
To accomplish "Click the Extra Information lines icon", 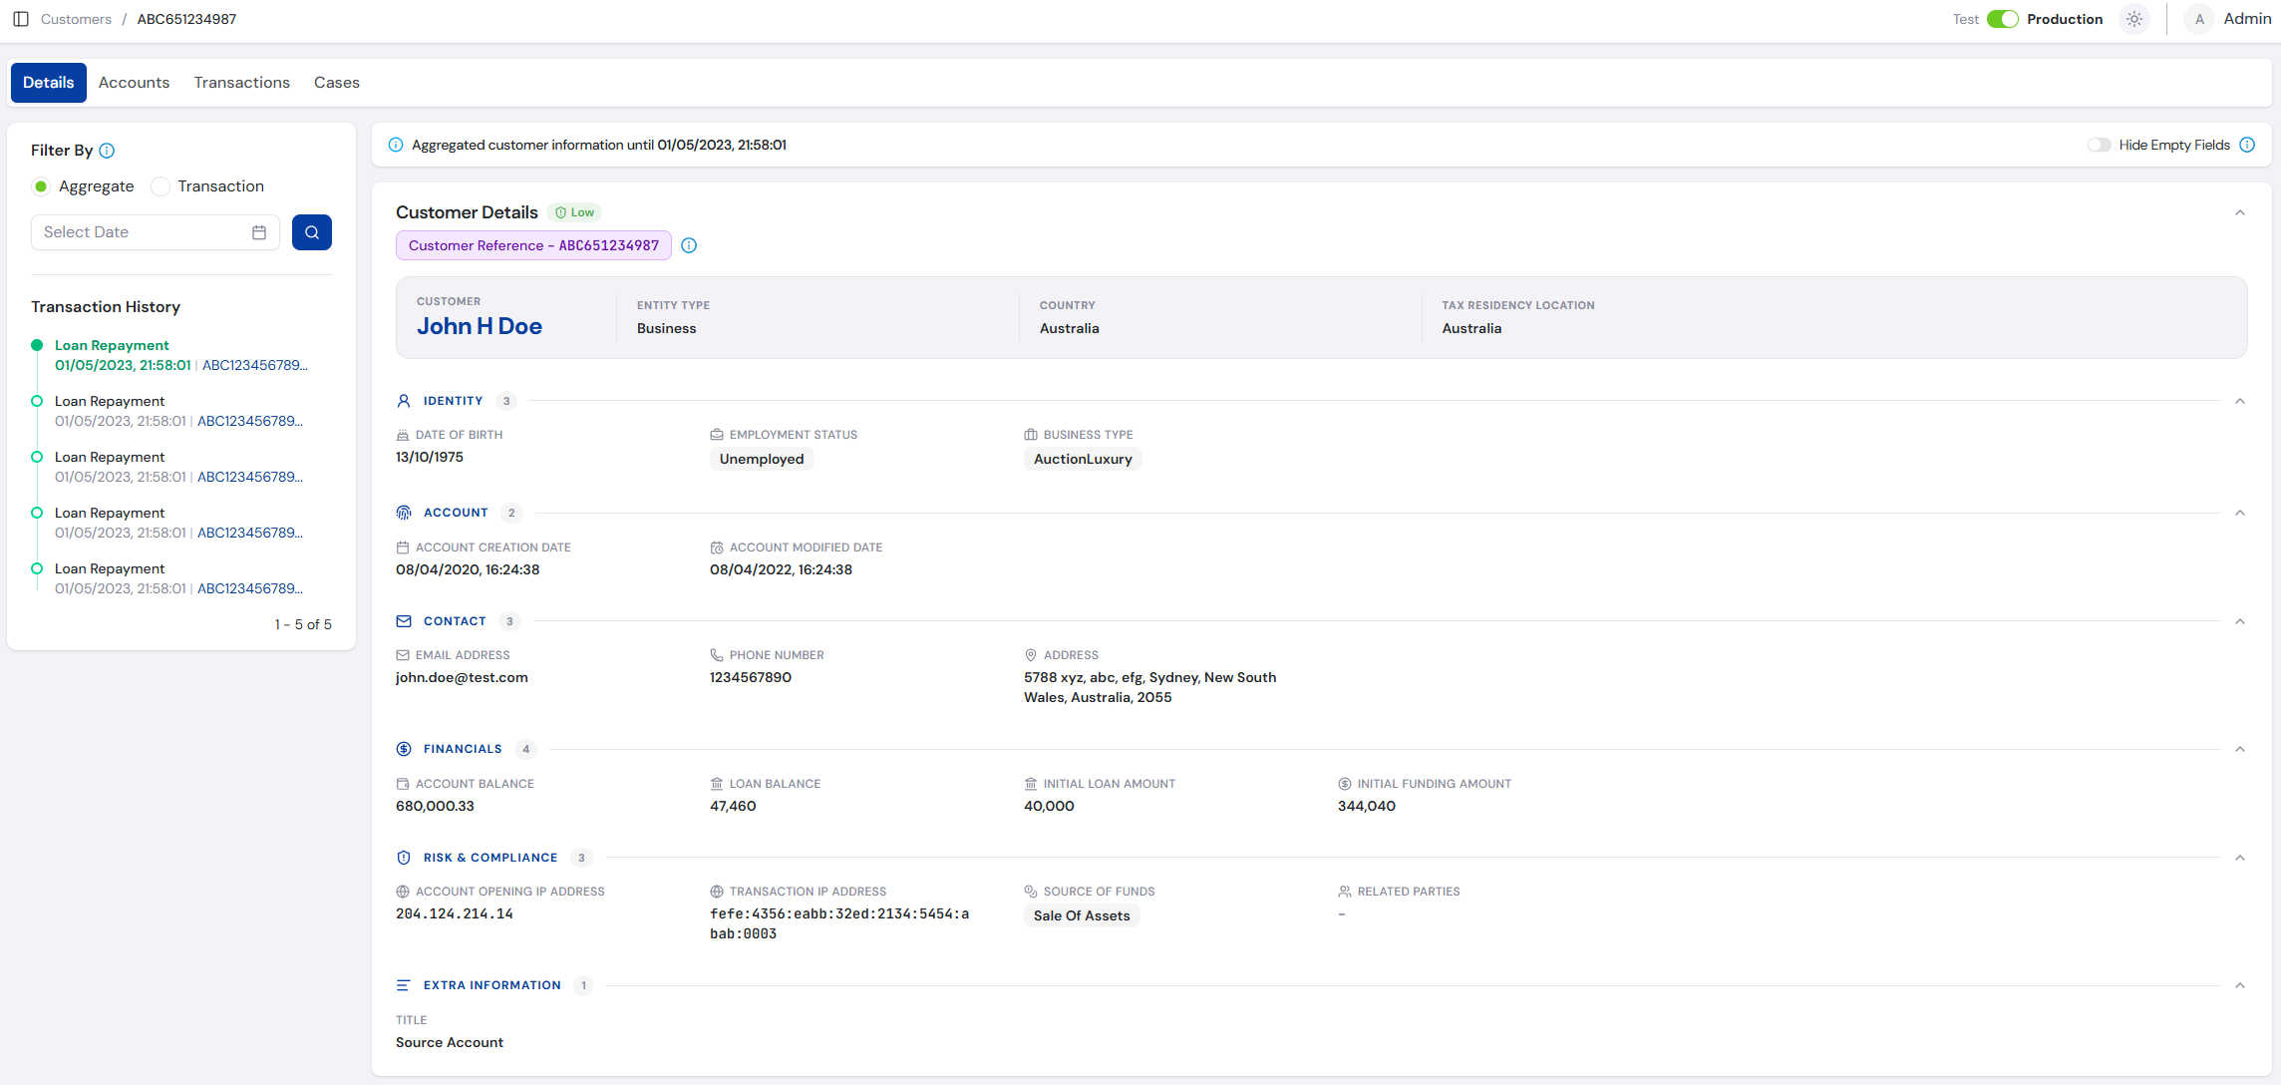I will 404,985.
